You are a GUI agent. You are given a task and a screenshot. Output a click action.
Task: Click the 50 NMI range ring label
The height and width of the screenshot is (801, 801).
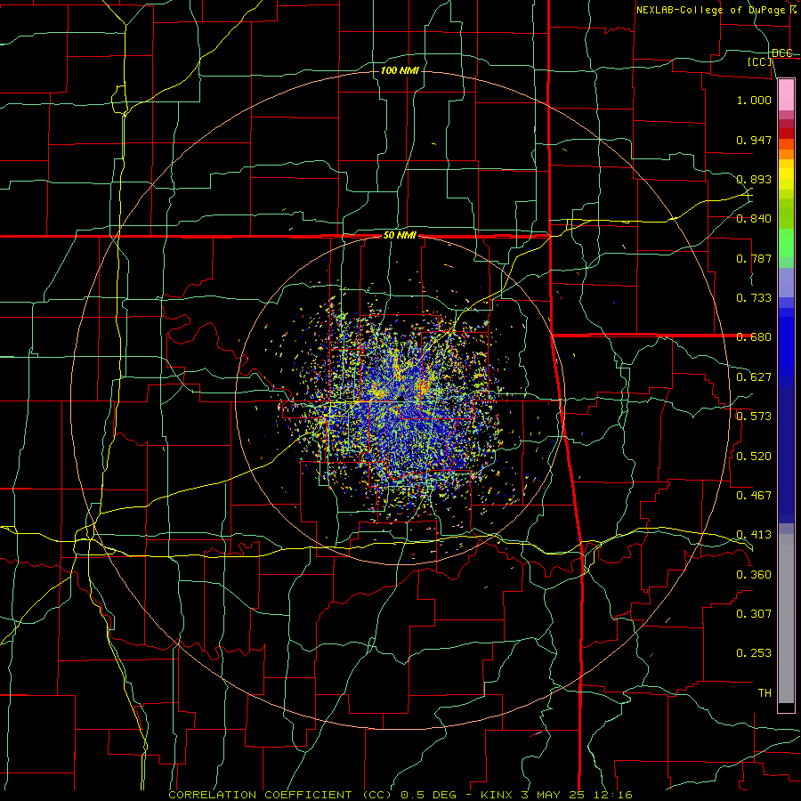(400, 236)
